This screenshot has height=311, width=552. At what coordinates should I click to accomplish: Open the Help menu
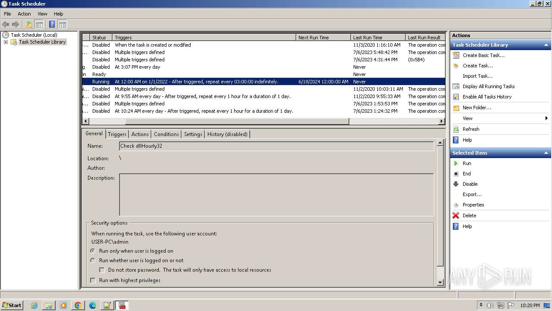click(59, 14)
